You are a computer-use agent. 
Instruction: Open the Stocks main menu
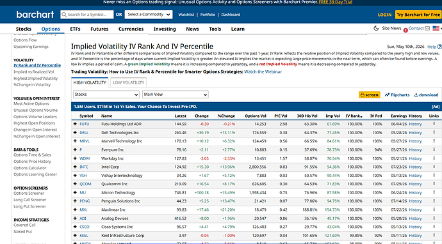(24, 29)
